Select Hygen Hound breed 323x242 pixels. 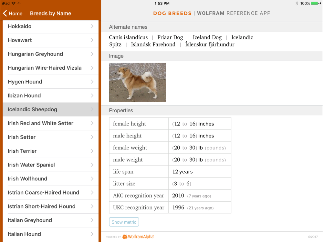51,82
